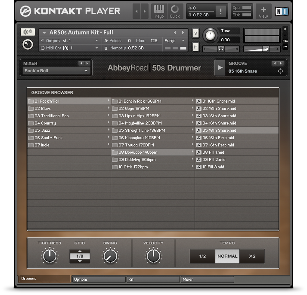Click the Tune knob
307x295 pixels.
pyautogui.click(x=210, y=35)
